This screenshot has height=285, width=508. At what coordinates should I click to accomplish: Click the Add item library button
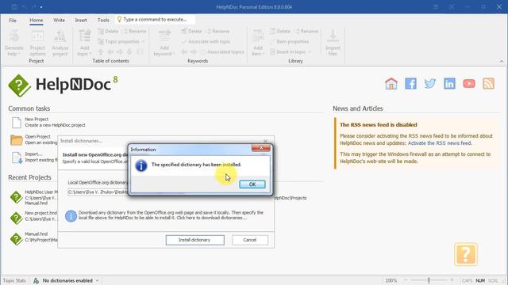pos(258,43)
